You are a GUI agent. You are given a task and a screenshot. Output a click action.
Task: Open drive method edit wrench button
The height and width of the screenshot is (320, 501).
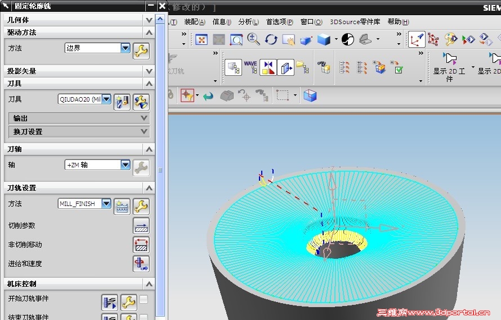pos(141,51)
